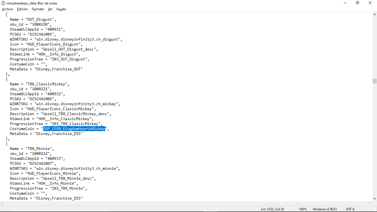Click the ProgressionTree line IN3_TBX_ClassicMickey
This screenshot has width=377, height=212.
[56, 124]
